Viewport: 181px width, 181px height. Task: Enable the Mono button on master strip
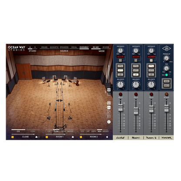tap(167, 81)
